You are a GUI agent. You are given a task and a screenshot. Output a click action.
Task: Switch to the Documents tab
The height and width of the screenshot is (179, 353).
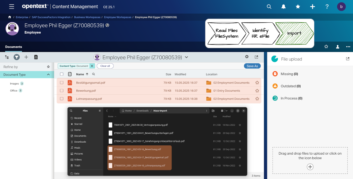click(14, 47)
